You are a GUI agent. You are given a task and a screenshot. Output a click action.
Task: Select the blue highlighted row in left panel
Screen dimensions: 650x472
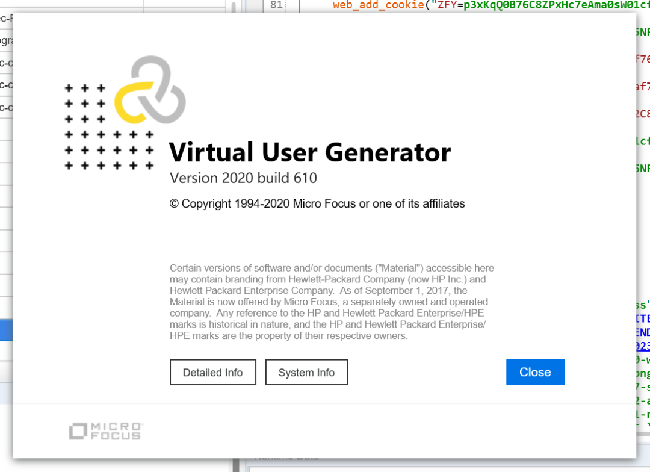pos(6,329)
